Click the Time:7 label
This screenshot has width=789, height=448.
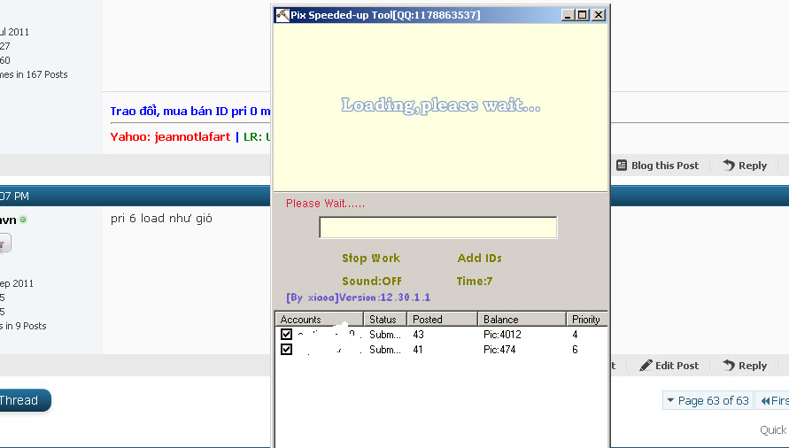[x=475, y=281]
